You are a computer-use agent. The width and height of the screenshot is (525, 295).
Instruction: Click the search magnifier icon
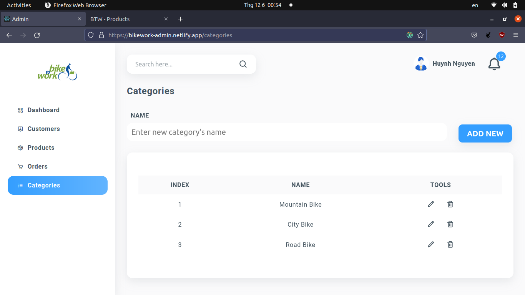tap(243, 64)
